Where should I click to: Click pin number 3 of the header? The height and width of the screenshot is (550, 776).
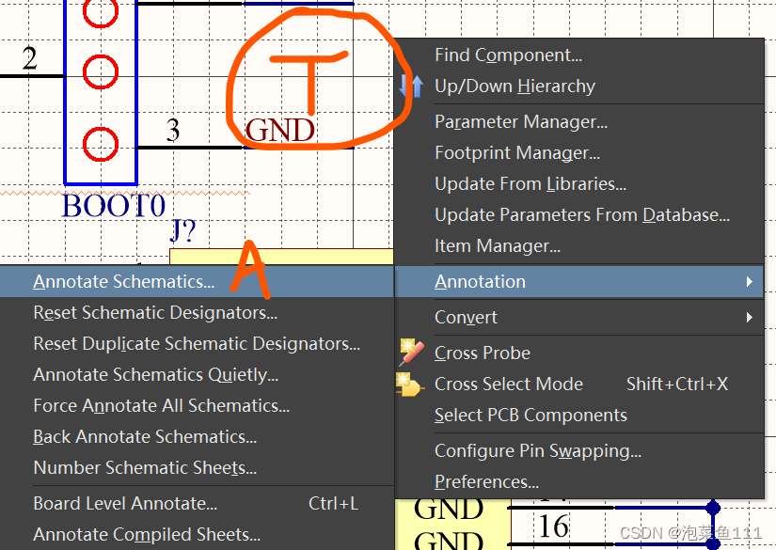pos(173,130)
